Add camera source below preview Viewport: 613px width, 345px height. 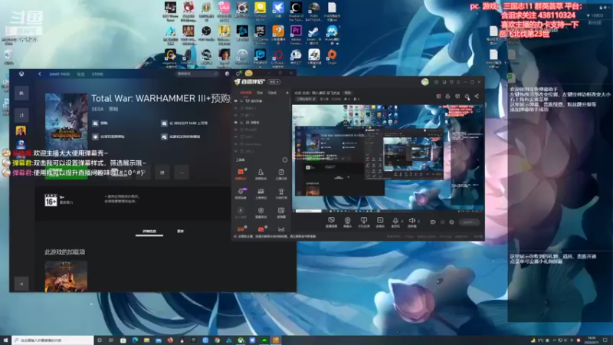[347, 222]
